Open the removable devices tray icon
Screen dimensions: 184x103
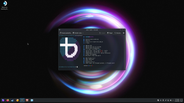tap(163, 100)
